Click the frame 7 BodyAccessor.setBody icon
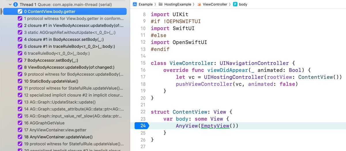Image resolution: width=346 pixels, height=151 pixels. click(x=20, y=60)
